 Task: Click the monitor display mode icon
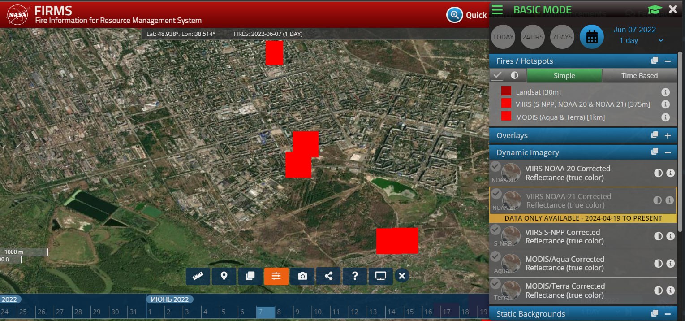pyautogui.click(x=381, y=276)
